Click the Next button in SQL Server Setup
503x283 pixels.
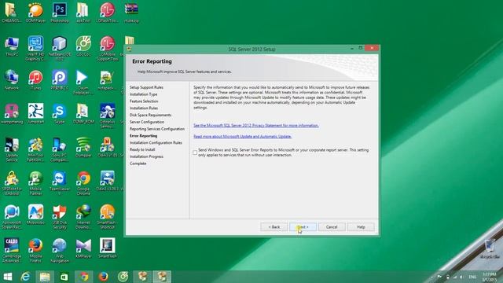(x=303, y=227)
